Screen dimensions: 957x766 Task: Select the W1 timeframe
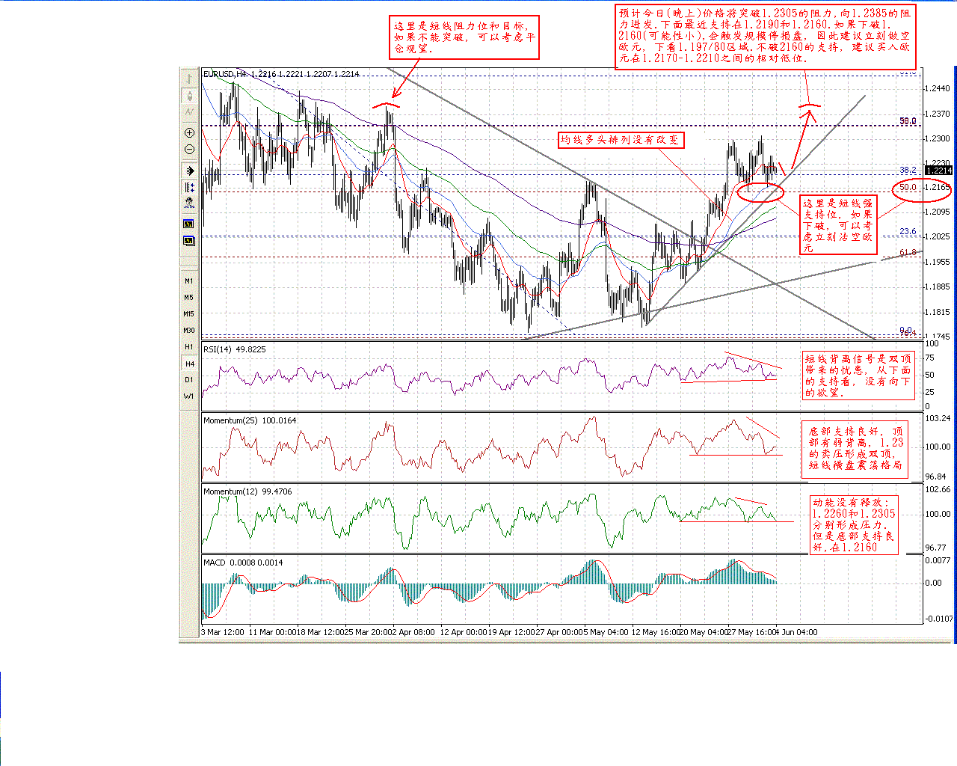pyautogui.click(x=189, y=396)
